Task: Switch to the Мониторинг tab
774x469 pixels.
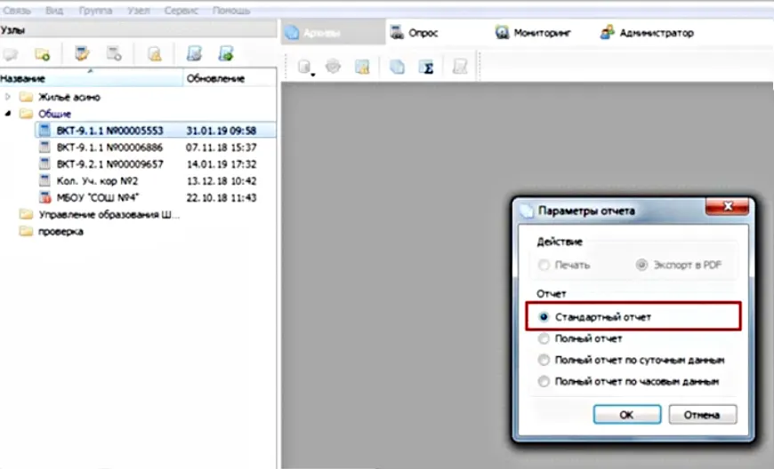Action: click(540, 33)
